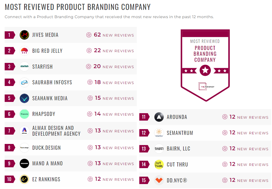Click the central white star on the badge
Screen dimensions: 272x189
click(205, 70)
